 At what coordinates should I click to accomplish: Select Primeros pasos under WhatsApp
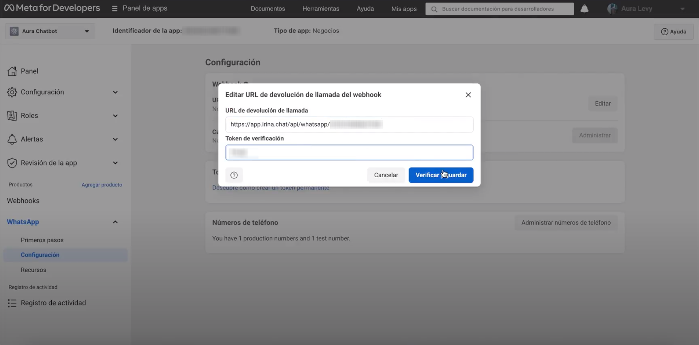(x=42, y=240)
